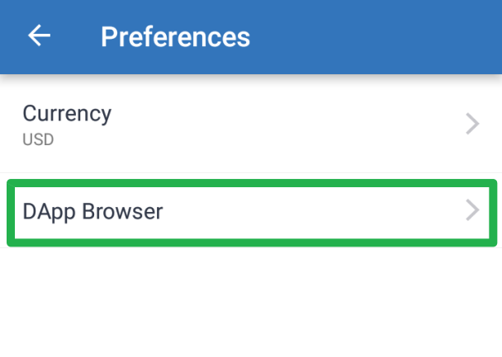
Task: Click the chevron beside DApp Browser
Action: click(472, 211)
